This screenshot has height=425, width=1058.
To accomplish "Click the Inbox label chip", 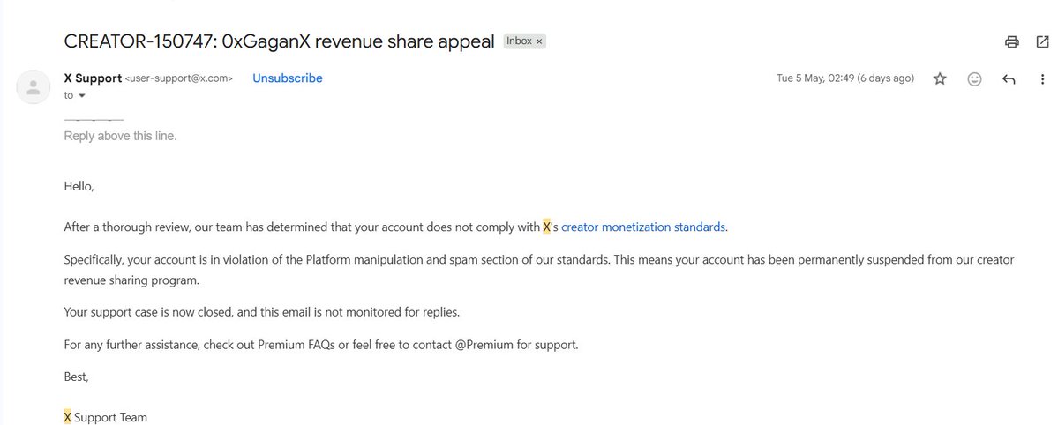I will 519,41.
